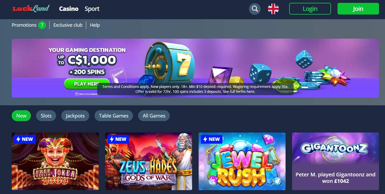
Task: Switch to the Sport section
Action: (x=92, y=9)
